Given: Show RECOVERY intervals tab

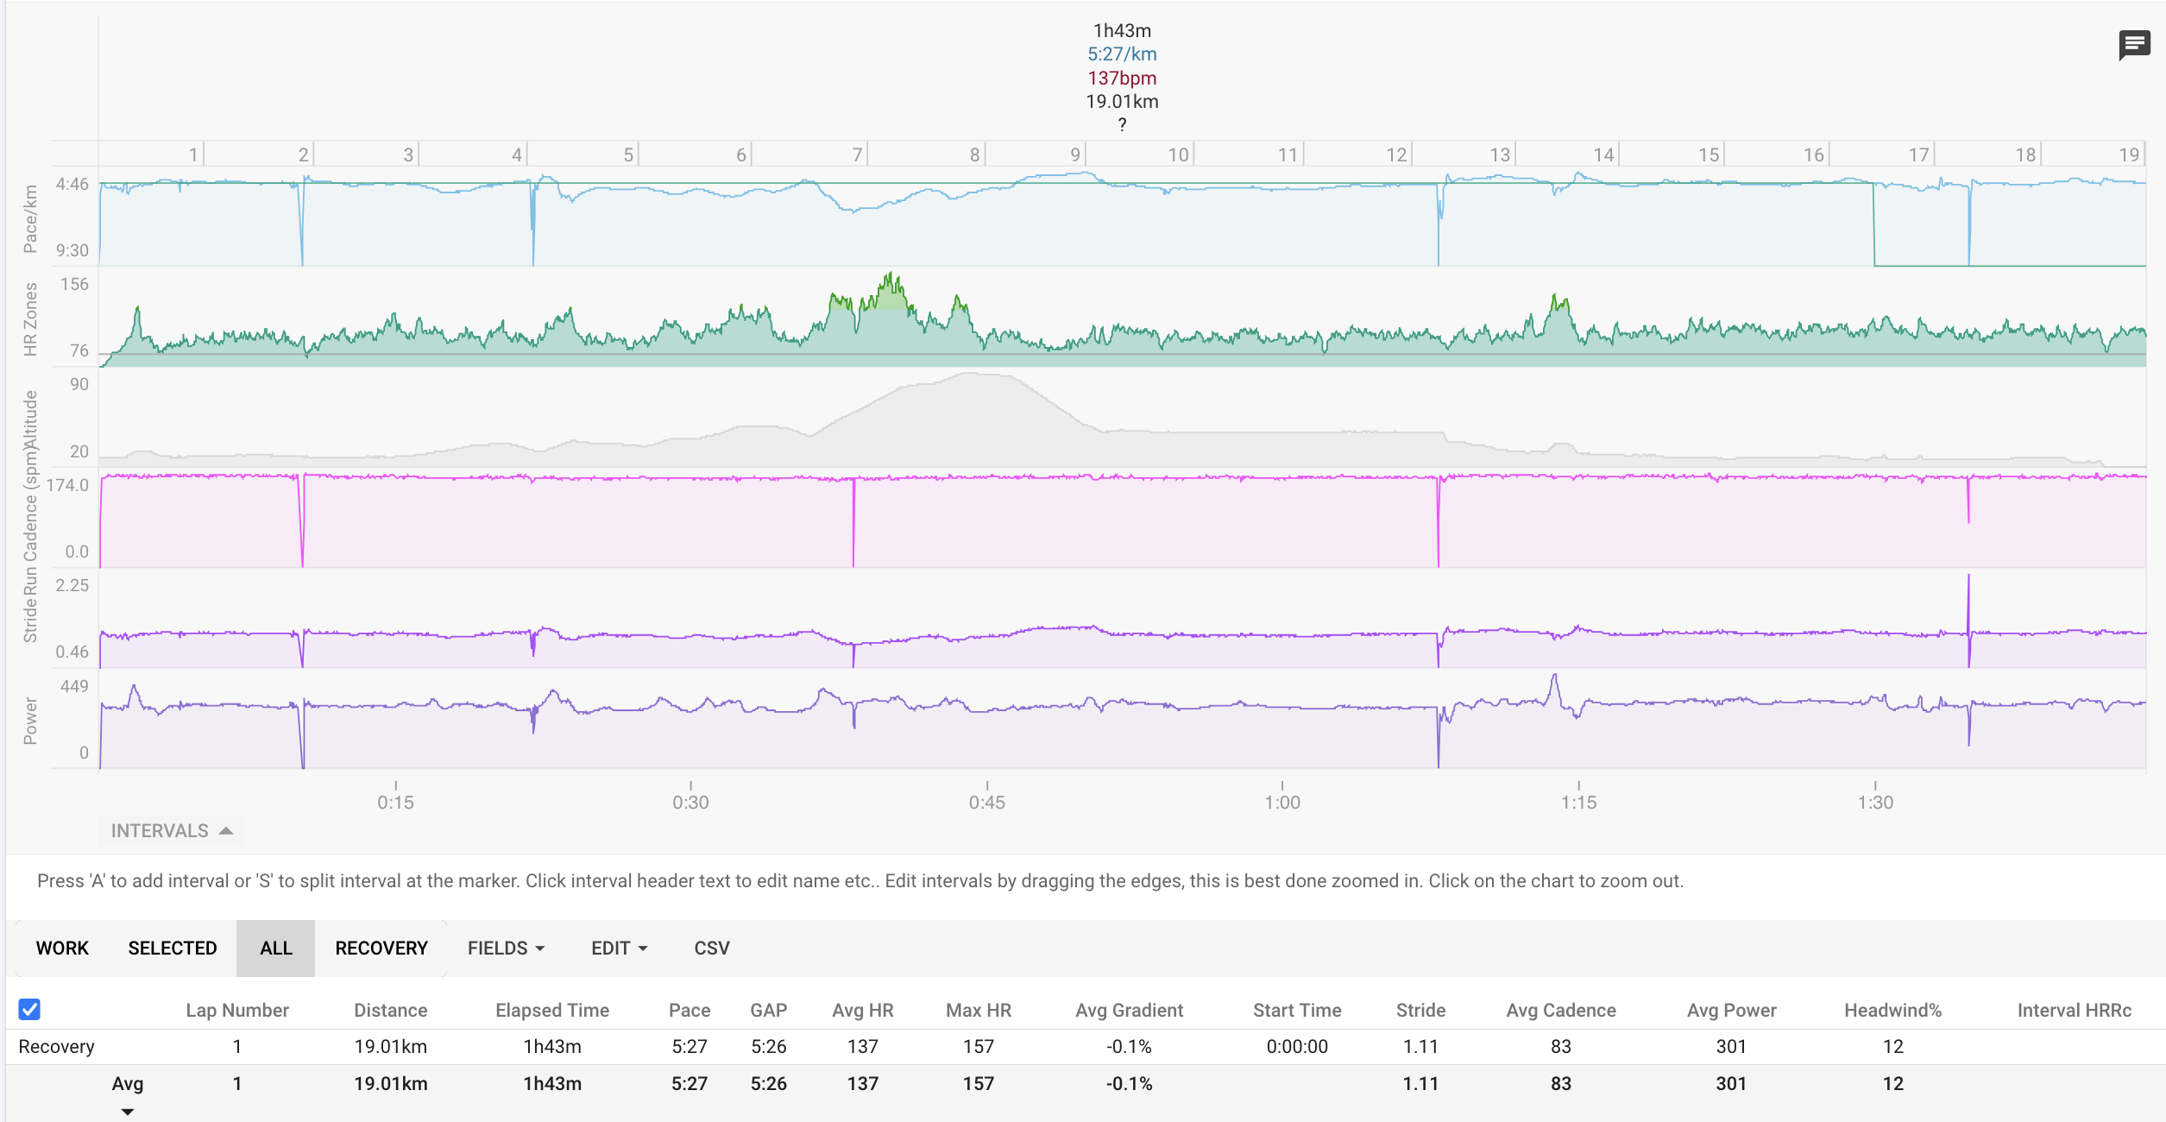Looking at the screenshot, I should coord(381,948).
